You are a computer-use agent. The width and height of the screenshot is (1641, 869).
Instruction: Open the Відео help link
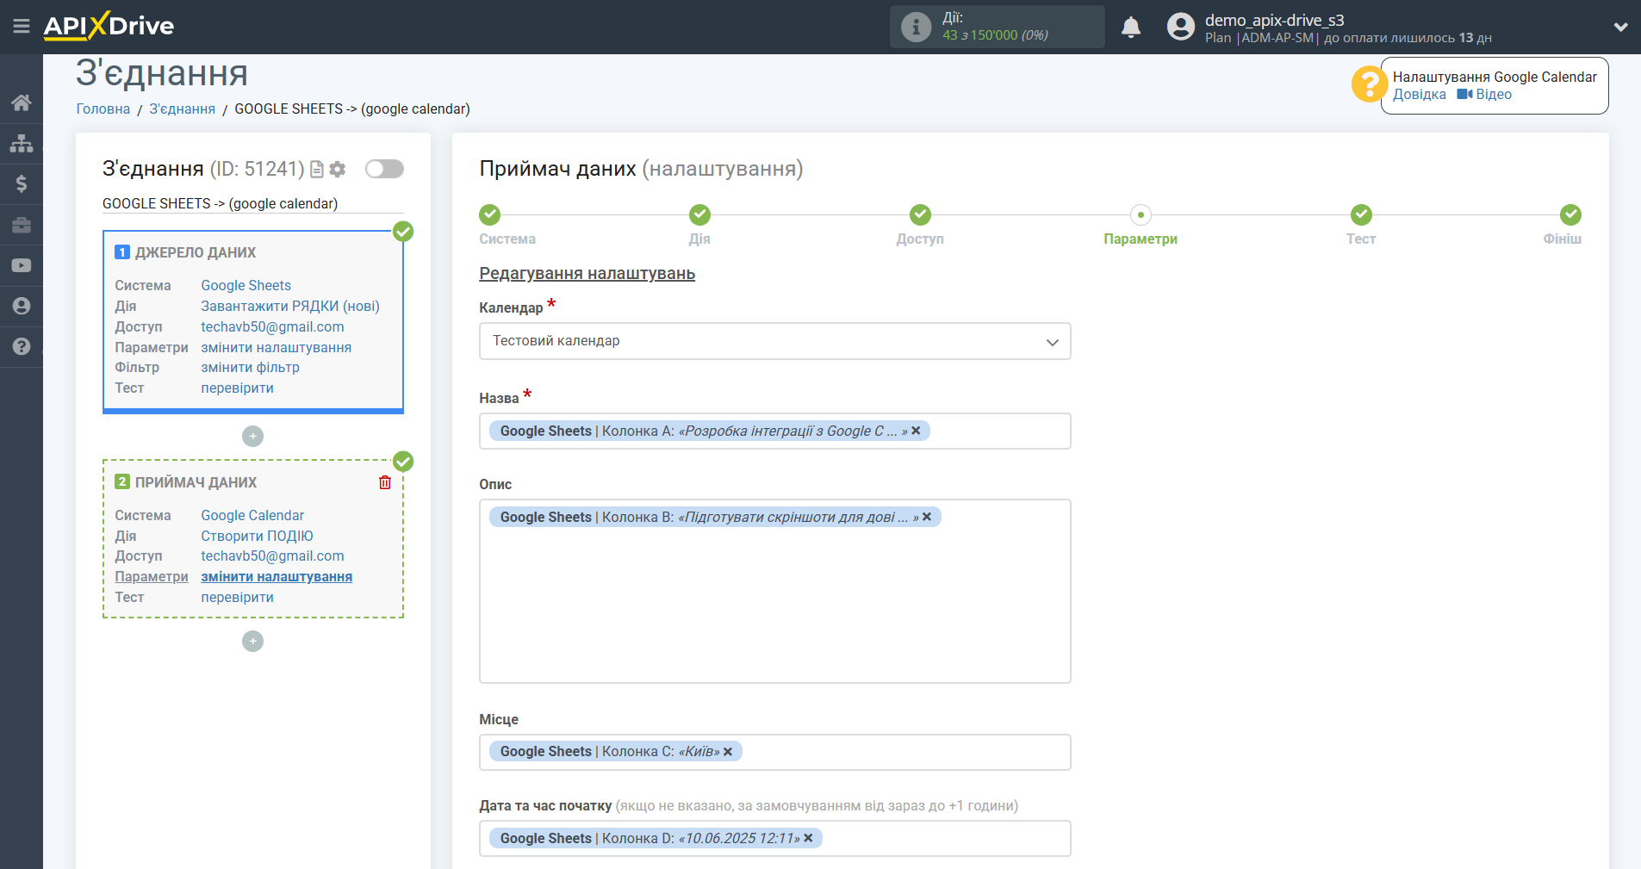point(1484,95)
